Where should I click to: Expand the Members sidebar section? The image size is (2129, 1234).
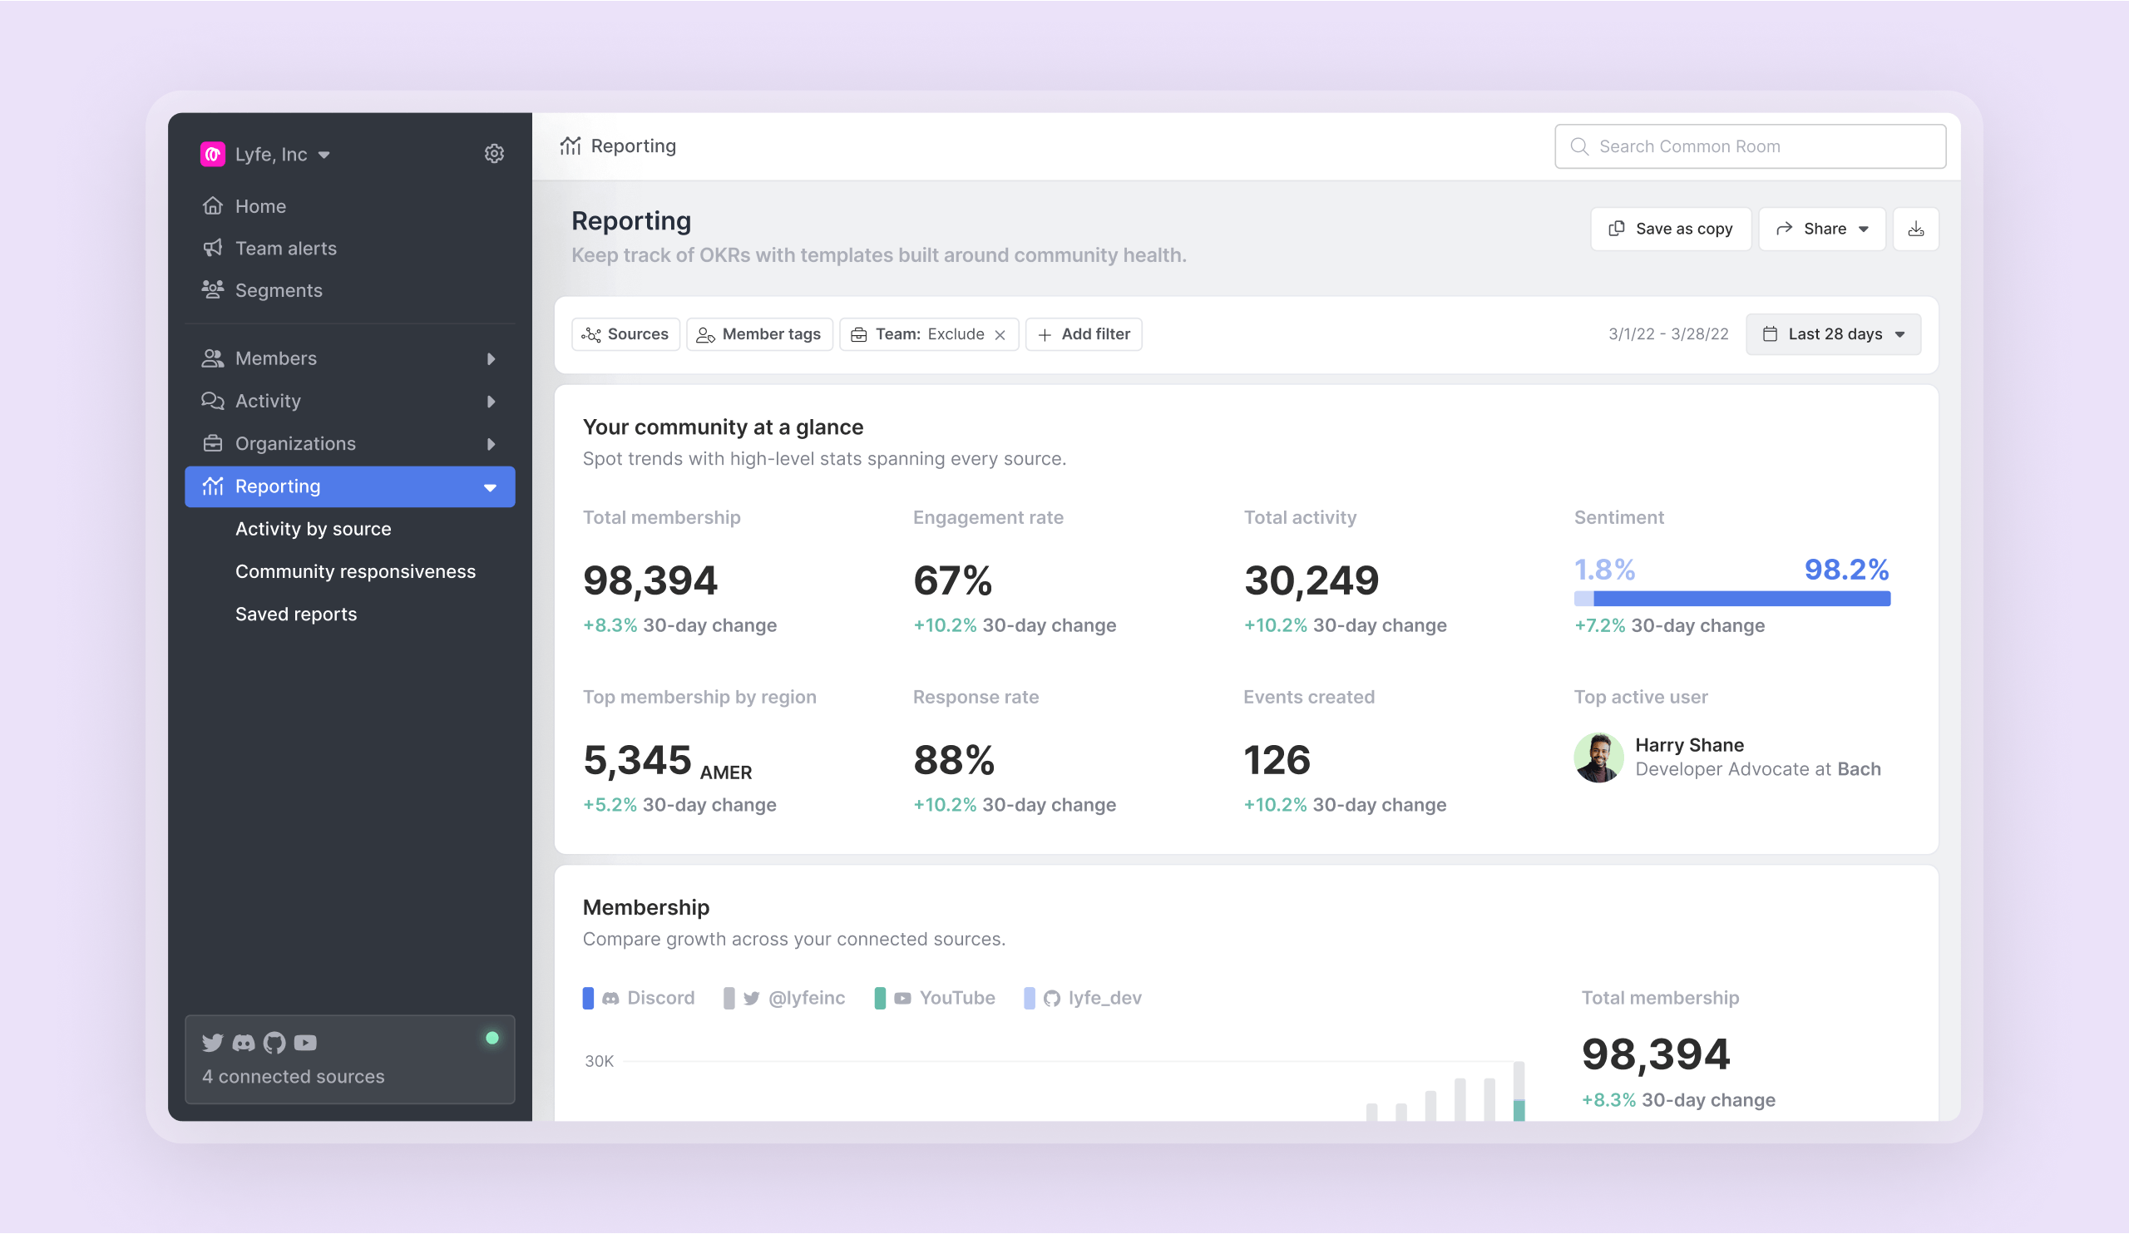pos(491,359)
